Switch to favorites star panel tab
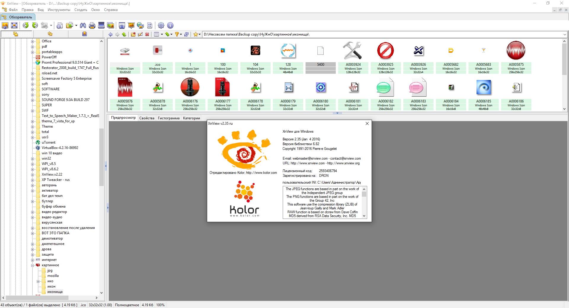This screenshot has height=308, width=569. [x=50, y=34]
